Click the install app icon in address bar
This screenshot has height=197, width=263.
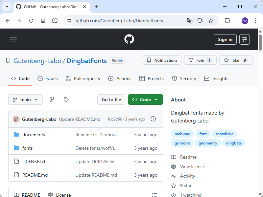click(x=200, y=21)
